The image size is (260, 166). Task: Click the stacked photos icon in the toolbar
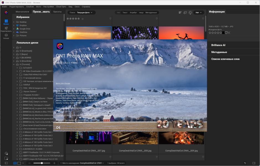[x=185, y=12]
